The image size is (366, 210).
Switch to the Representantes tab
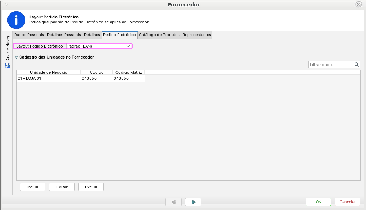197,35
